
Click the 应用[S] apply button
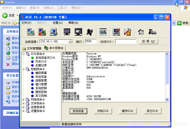[x=149, y=41]
